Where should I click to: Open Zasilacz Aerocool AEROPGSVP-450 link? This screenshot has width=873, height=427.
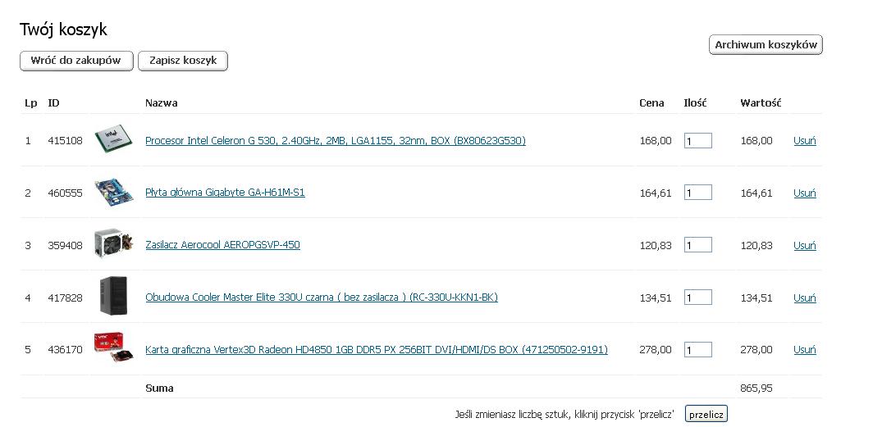[222, 245]
